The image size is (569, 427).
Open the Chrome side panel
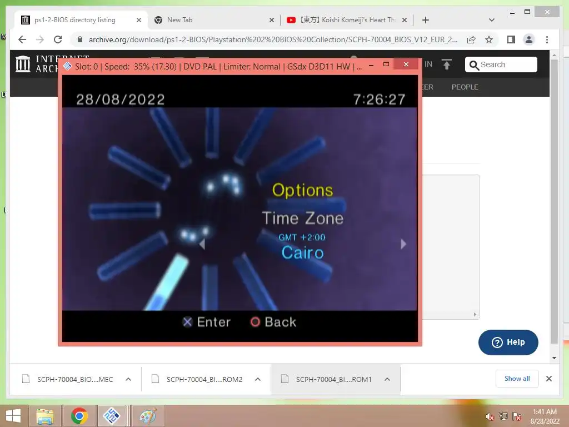pos(511,39)
